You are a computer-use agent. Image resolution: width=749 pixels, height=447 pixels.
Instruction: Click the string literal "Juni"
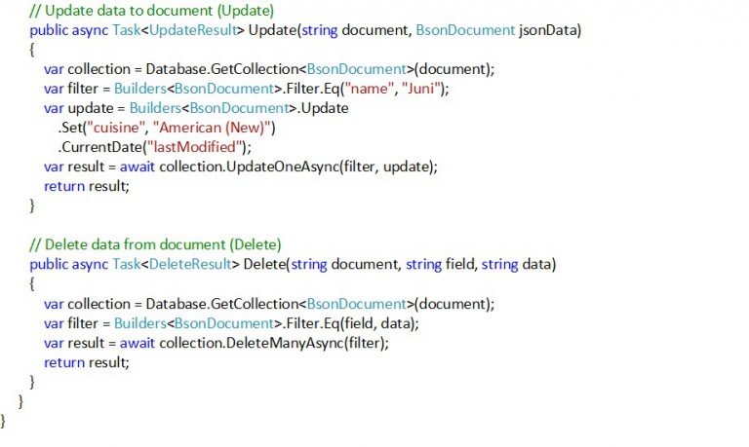pyautogui.click(x=421, y=89)
